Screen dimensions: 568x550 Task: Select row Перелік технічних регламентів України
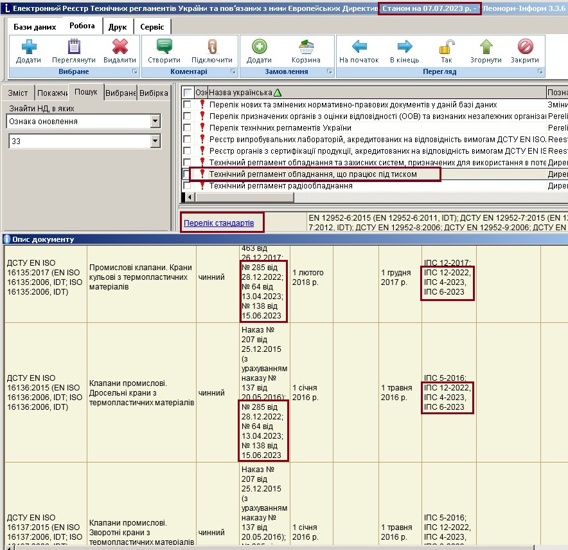(374, 127)
